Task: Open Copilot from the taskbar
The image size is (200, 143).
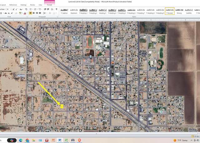Action: coord(12,140)
